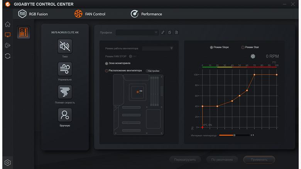Choose the Нормально fan preset
This screenshot has height=169, width=301.
65,69
